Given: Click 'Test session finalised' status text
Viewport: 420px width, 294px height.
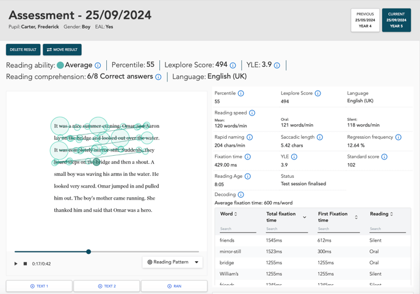Looking at the screenshot, I should [x=303, y=184].
